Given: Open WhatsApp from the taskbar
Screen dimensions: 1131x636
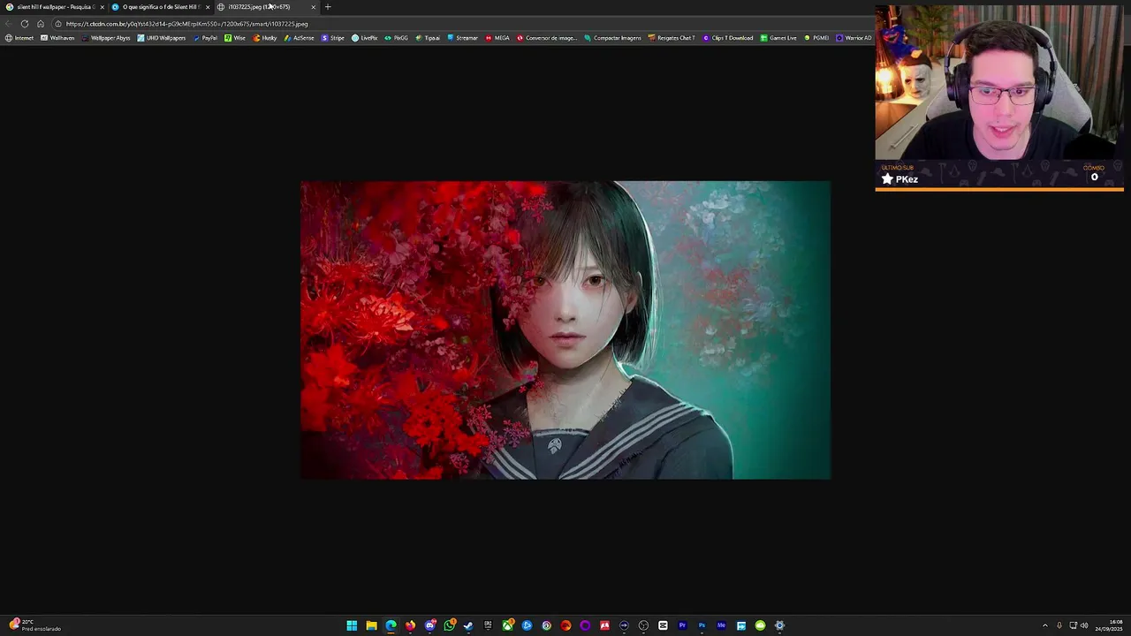Looking at the screenshot, I should point(449,625).
